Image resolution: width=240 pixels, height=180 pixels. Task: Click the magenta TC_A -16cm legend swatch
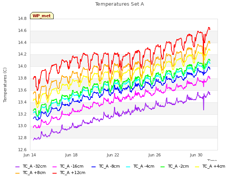[x=55, y=166]
